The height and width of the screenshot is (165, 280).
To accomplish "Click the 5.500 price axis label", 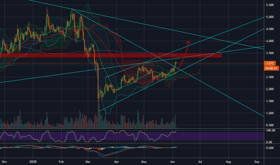I will (x=270, y=5).
